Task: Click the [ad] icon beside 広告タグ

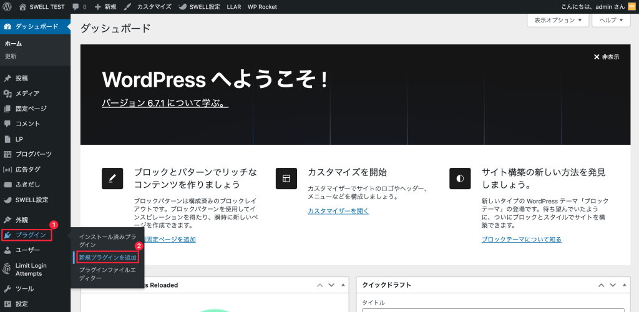Action: tap(7, 170)
